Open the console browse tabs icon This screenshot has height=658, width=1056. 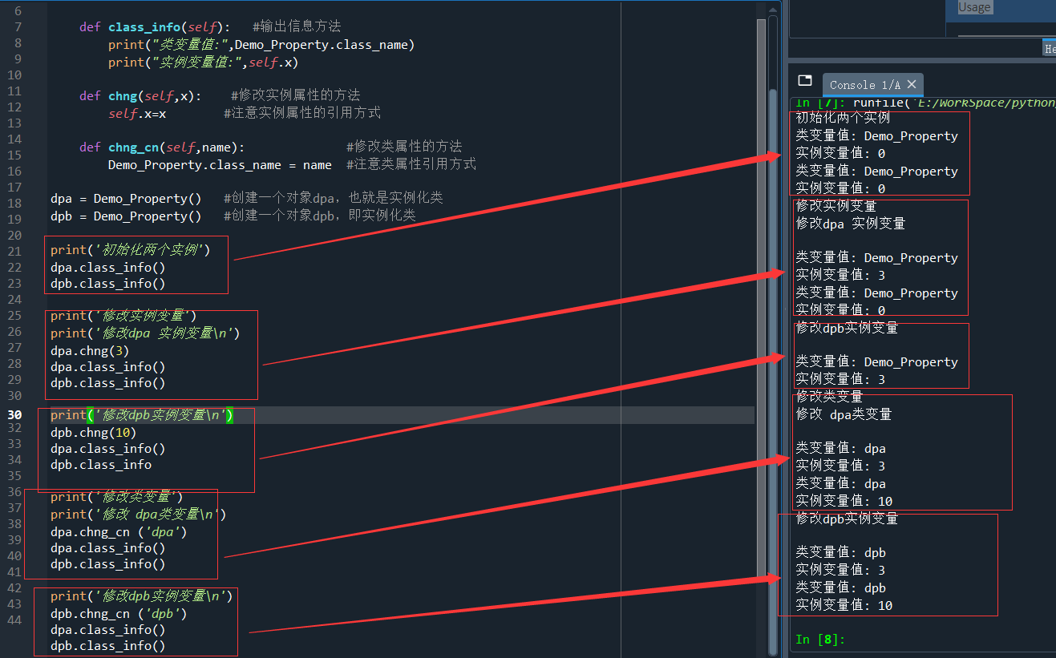click(804, 81)
